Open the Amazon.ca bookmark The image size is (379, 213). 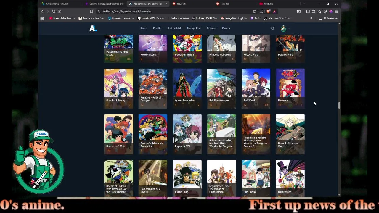91,18
